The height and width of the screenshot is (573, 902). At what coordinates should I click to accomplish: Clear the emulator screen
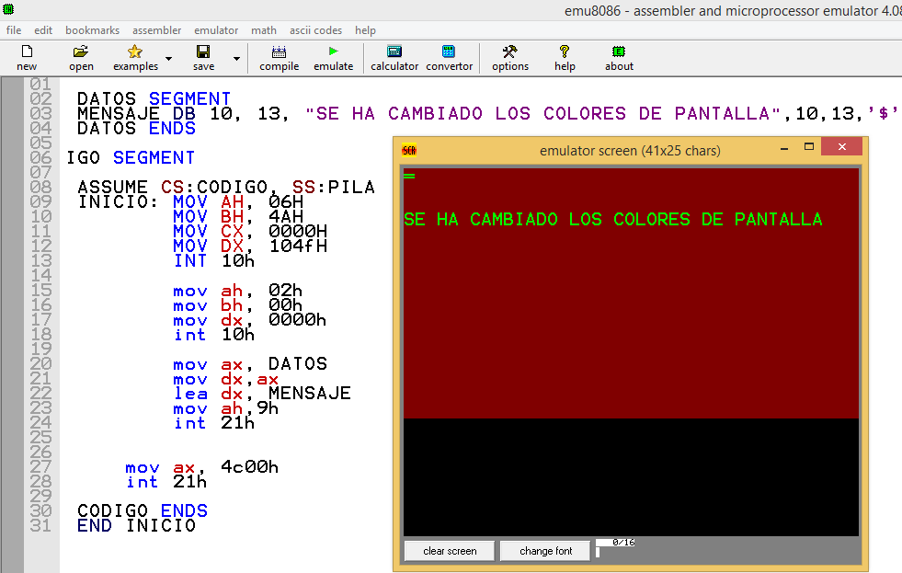point(449,550)
